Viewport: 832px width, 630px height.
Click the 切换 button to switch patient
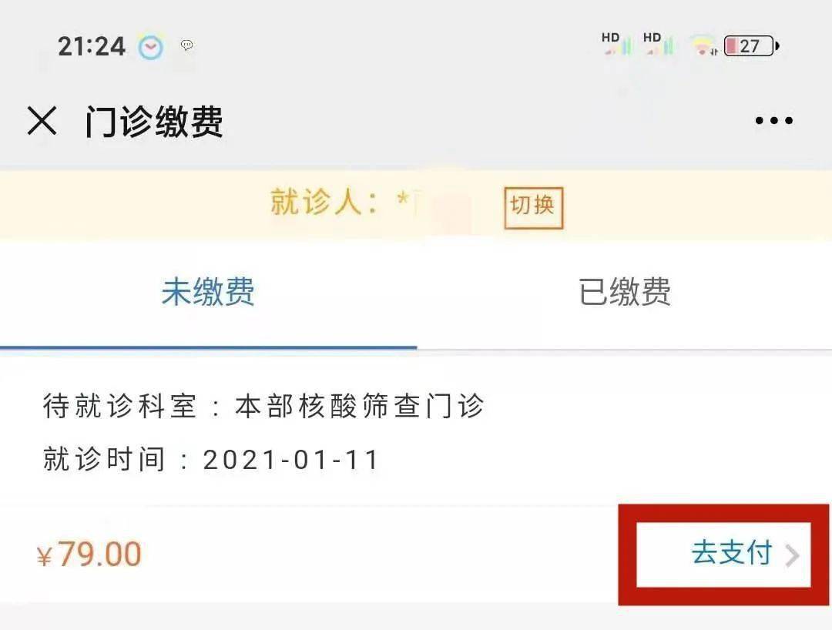[x=533, y=206]
